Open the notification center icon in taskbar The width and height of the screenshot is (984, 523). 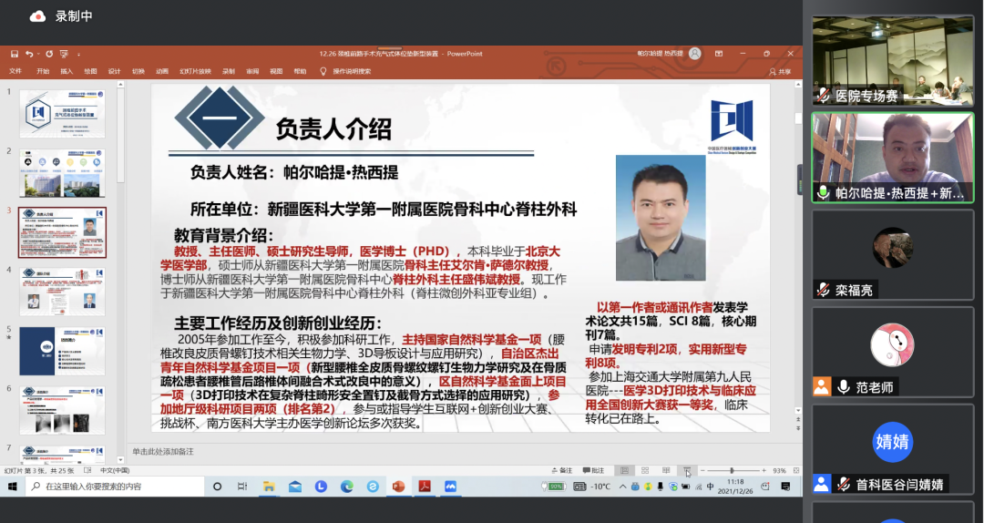pos(785,487)
